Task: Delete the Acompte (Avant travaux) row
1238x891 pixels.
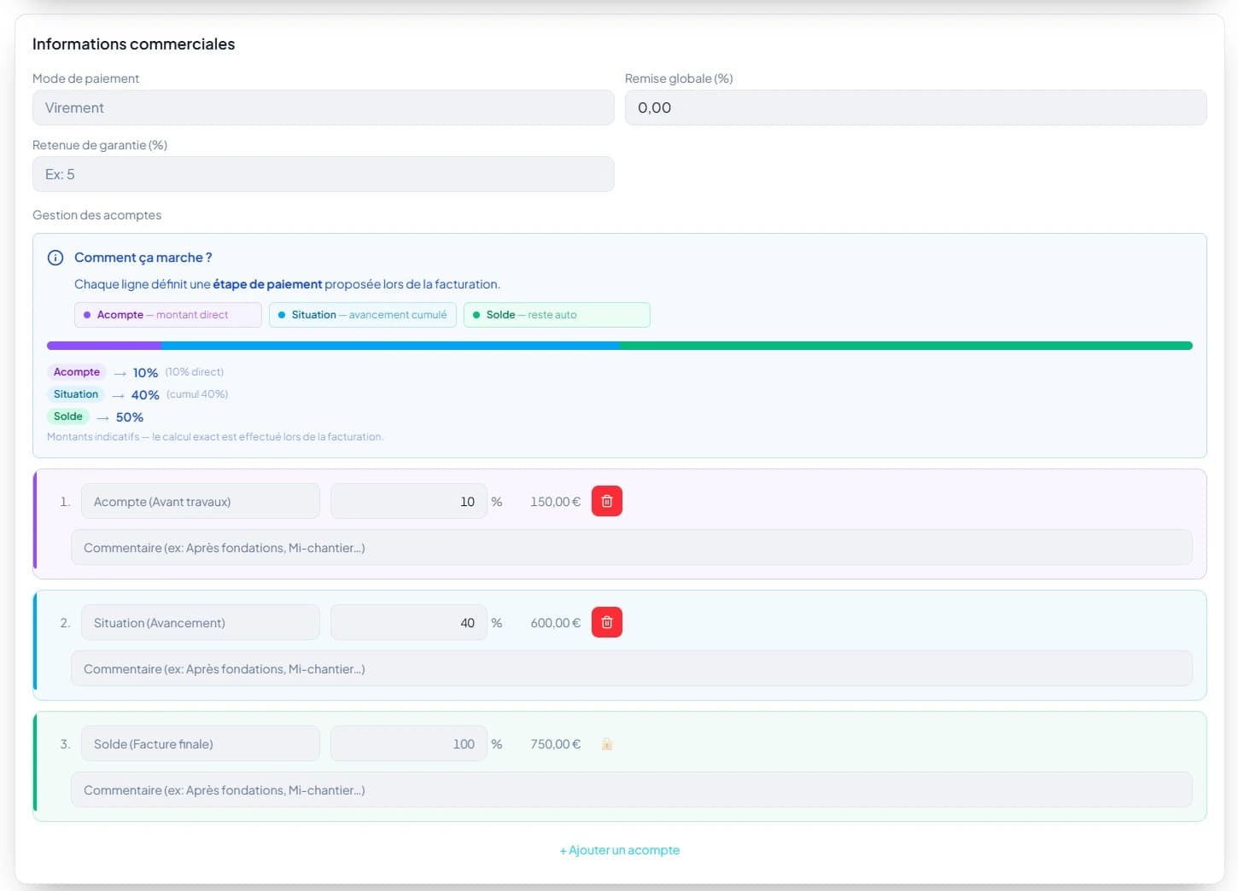Action: [x=606, y=501]
